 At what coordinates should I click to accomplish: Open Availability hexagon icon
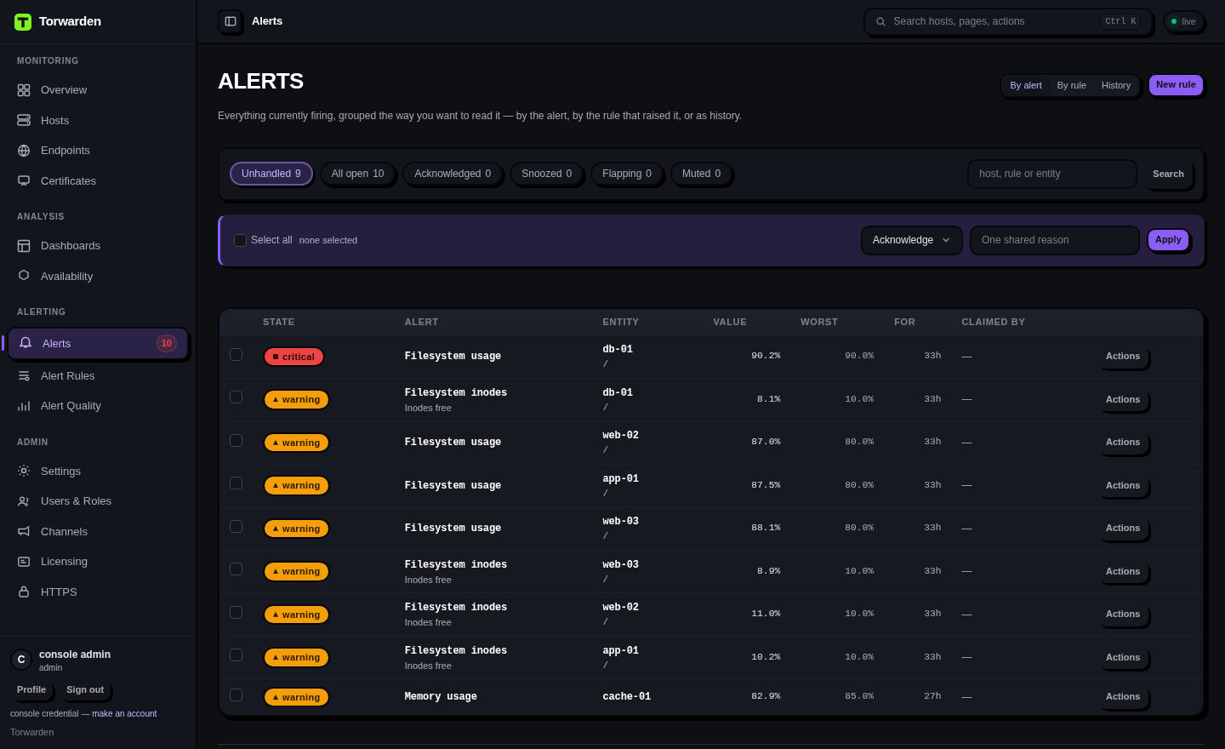click(24, 276)
